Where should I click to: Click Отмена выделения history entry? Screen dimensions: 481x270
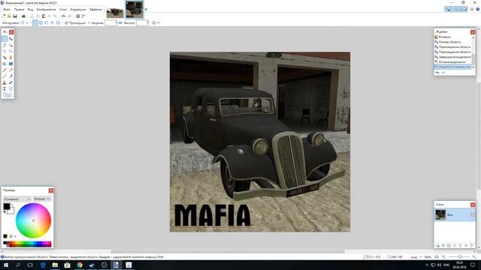pos(452,61)
